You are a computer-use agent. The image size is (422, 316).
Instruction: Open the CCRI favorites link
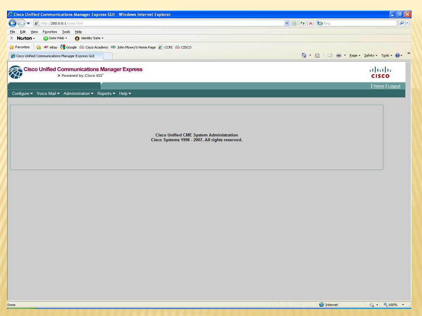tap(166, 47)
